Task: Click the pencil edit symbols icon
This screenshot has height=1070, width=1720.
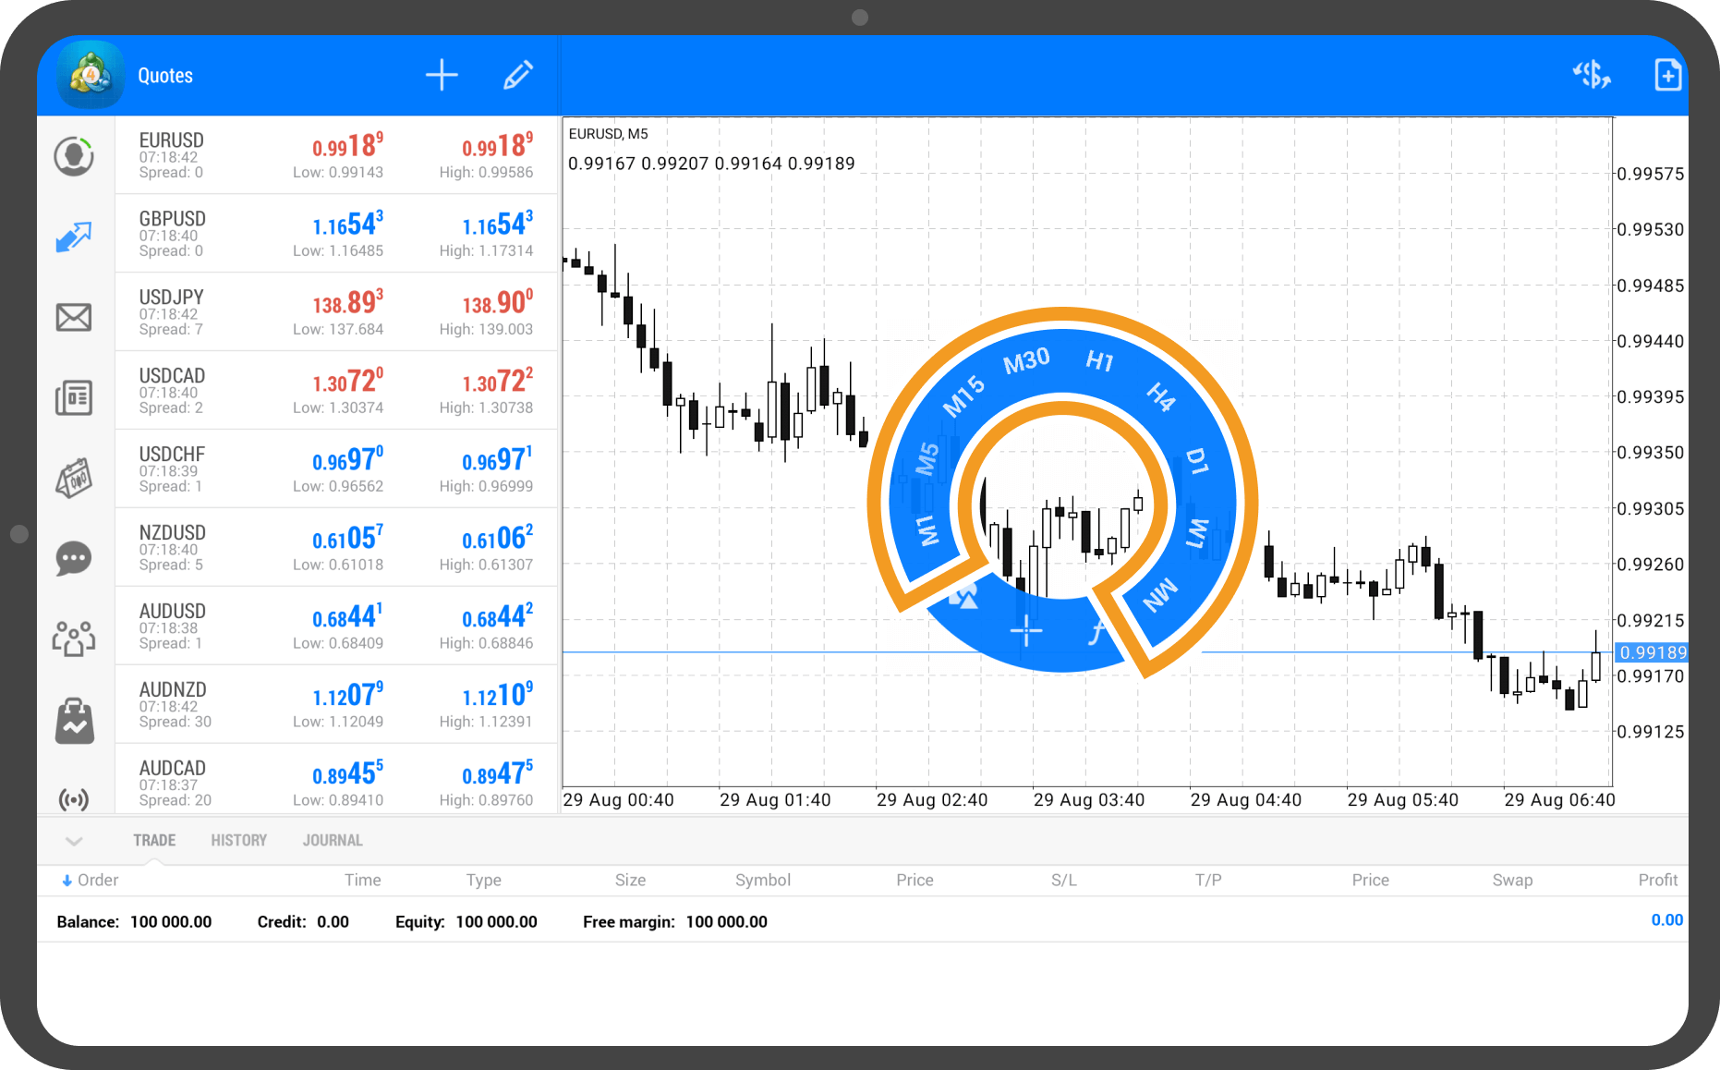Action: (517, 76)
